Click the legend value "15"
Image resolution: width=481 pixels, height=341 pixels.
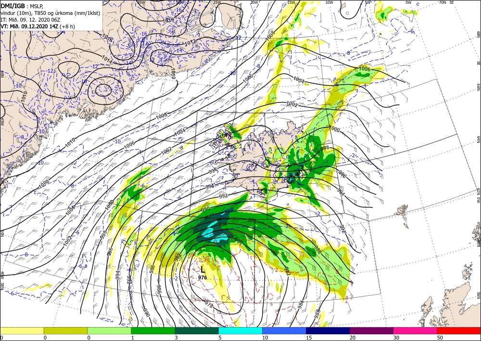[309, 338]
